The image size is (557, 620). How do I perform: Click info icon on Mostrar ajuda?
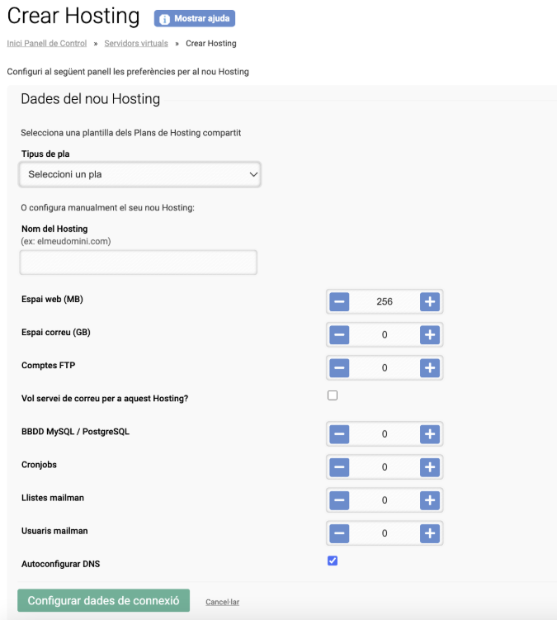[x=165, y=18]
